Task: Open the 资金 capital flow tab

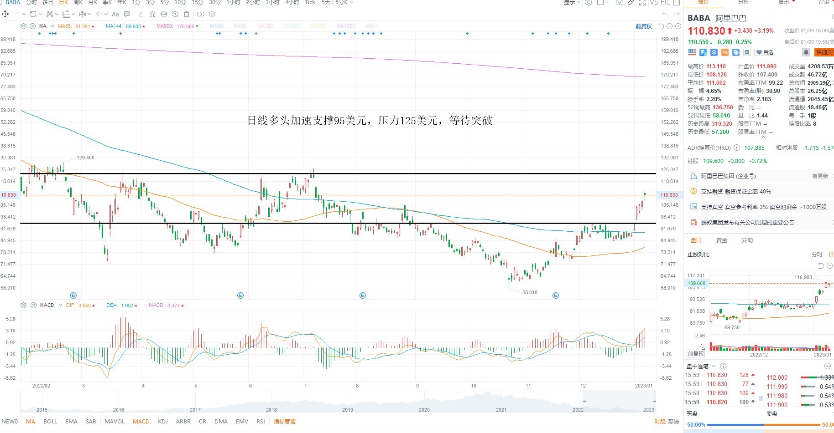Action: pyautogui.click(x=722, y=240)
